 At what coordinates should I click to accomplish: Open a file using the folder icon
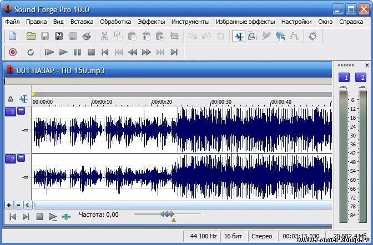pyautogui.click(x=31, y=36)
